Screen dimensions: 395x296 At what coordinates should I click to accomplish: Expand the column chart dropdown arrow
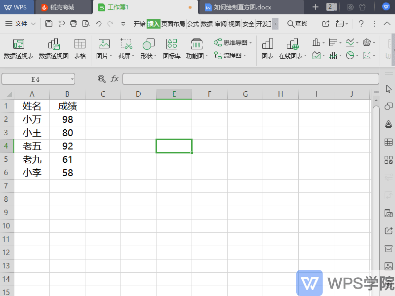(324, 43)
